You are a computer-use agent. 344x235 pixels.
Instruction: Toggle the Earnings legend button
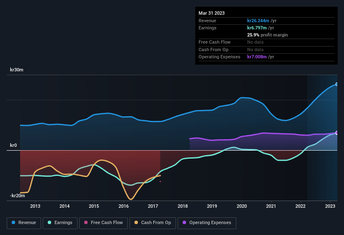tap(60, 223)
